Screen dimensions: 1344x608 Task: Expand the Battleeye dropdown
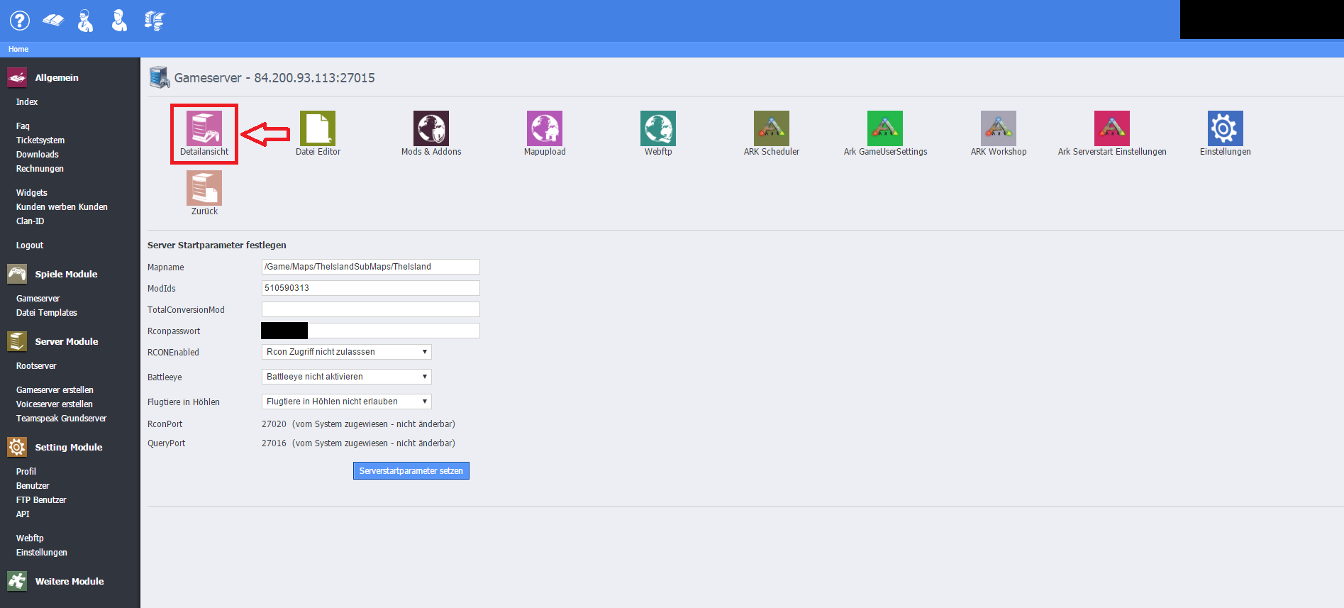point(346,377)
